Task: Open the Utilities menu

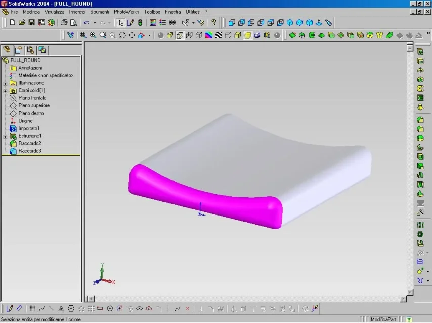Action: pos(192,12)
